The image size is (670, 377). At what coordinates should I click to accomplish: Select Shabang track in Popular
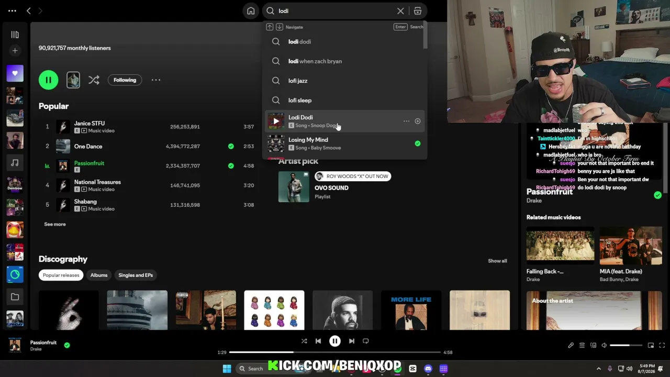click(85, 202)
